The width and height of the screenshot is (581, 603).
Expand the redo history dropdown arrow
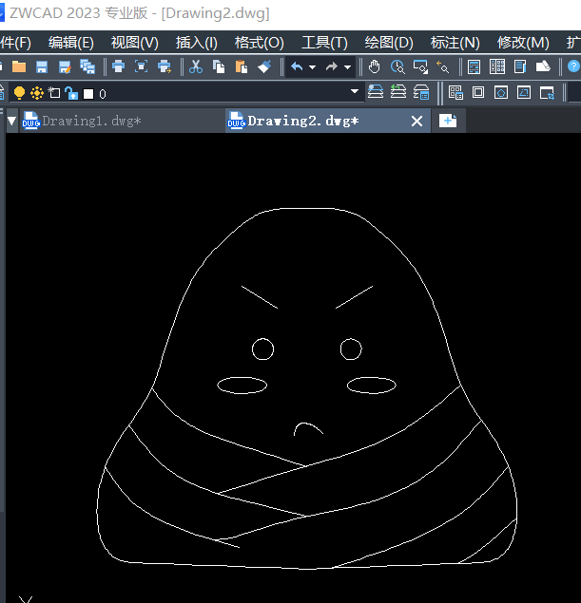[x=347, y=67]
